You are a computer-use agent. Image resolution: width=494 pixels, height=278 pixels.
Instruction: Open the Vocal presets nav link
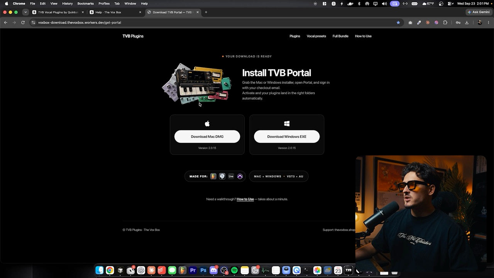coord(316,36)
